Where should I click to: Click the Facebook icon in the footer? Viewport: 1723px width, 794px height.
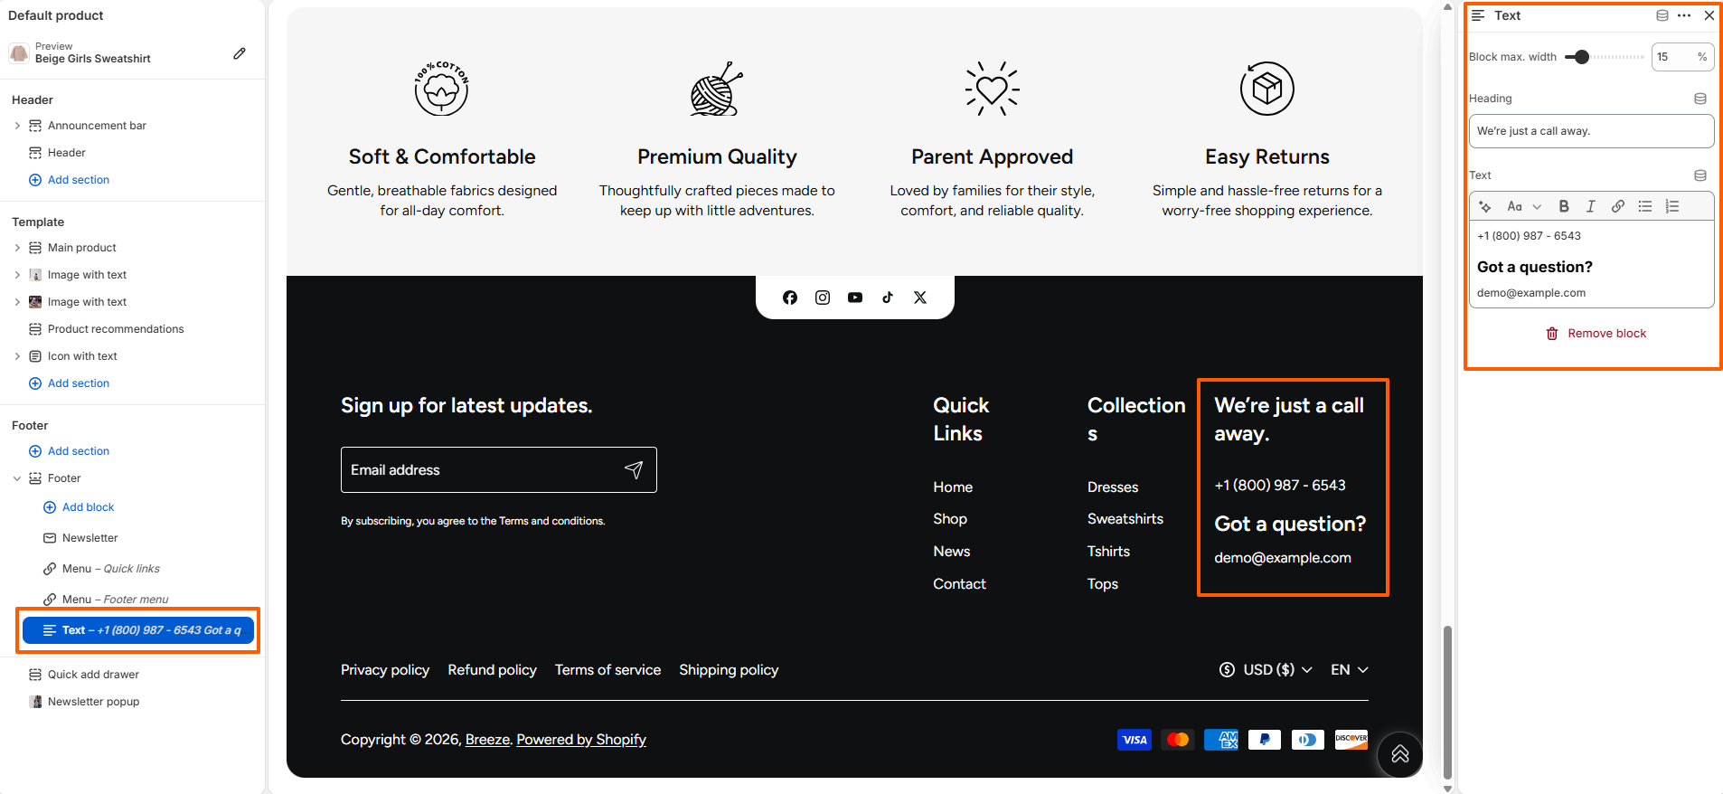coord(790,298)
